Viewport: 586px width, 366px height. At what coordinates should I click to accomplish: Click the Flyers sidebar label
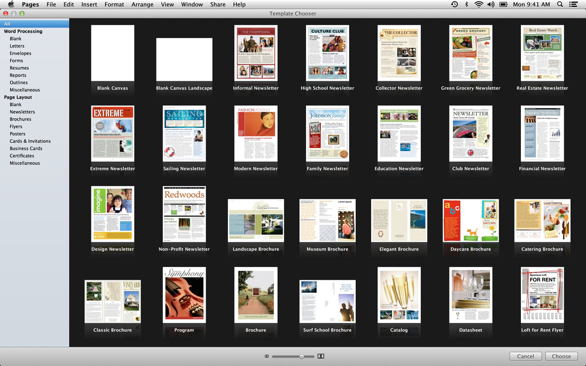click(x=16, y=126)
